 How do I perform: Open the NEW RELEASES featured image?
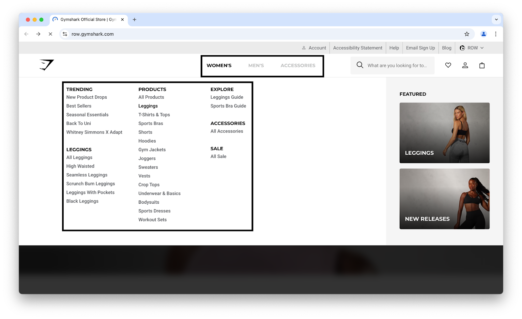coord(444,199)
